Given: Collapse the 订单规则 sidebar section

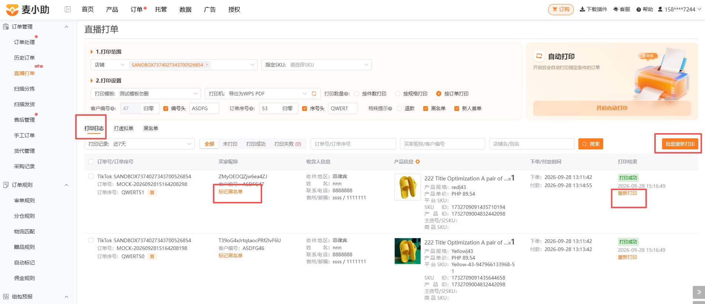Looking at the screenshot, I should pos(67,185).
